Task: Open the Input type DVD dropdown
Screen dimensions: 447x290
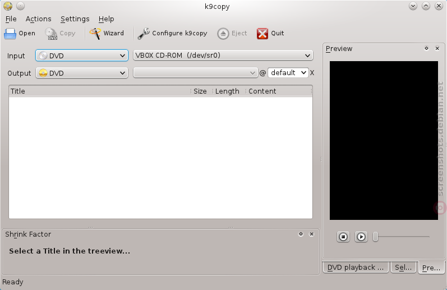Action: click(x=82, y=56)
